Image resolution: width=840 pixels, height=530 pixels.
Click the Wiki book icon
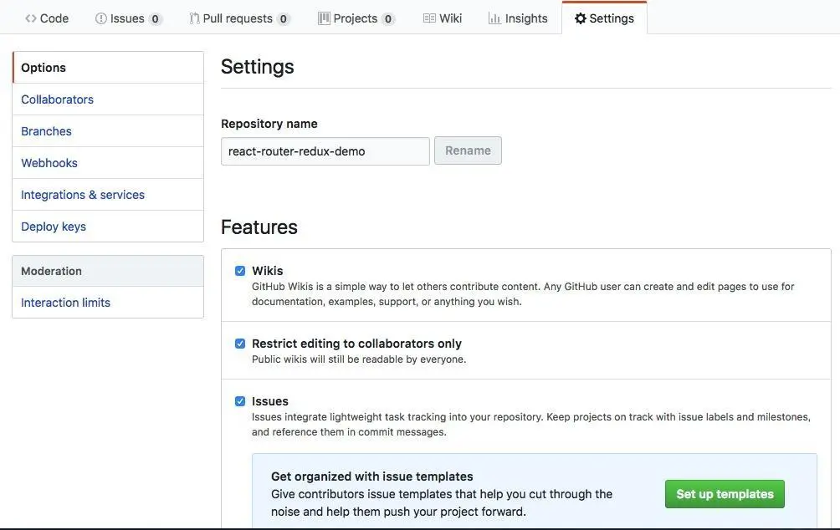point(429,18)
